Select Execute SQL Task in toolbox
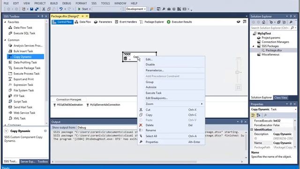Viewport: 300px width, 169px height. click(x=24, y=33)
